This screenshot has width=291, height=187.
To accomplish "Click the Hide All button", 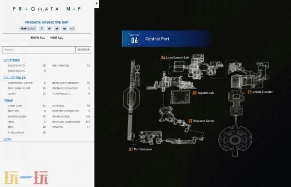I will 57,38.
